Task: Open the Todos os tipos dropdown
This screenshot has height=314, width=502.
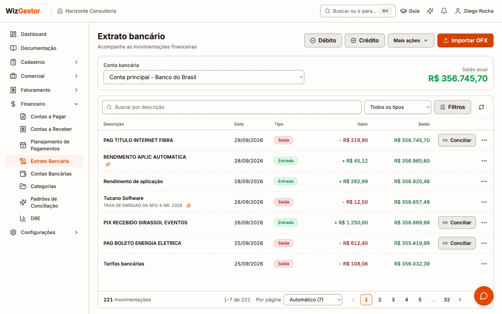Action: click(398, 107)
